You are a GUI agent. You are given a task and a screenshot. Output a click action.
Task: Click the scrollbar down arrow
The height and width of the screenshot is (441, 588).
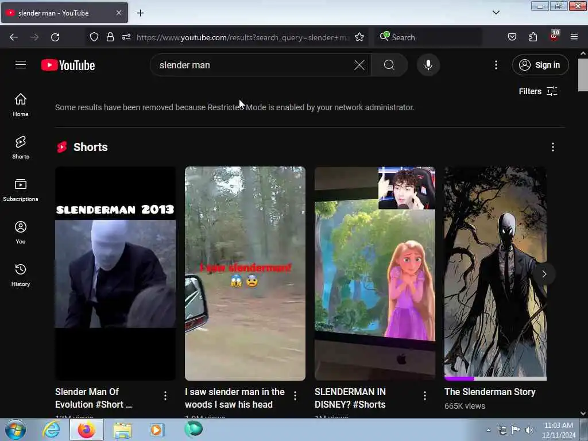point(583,413)
